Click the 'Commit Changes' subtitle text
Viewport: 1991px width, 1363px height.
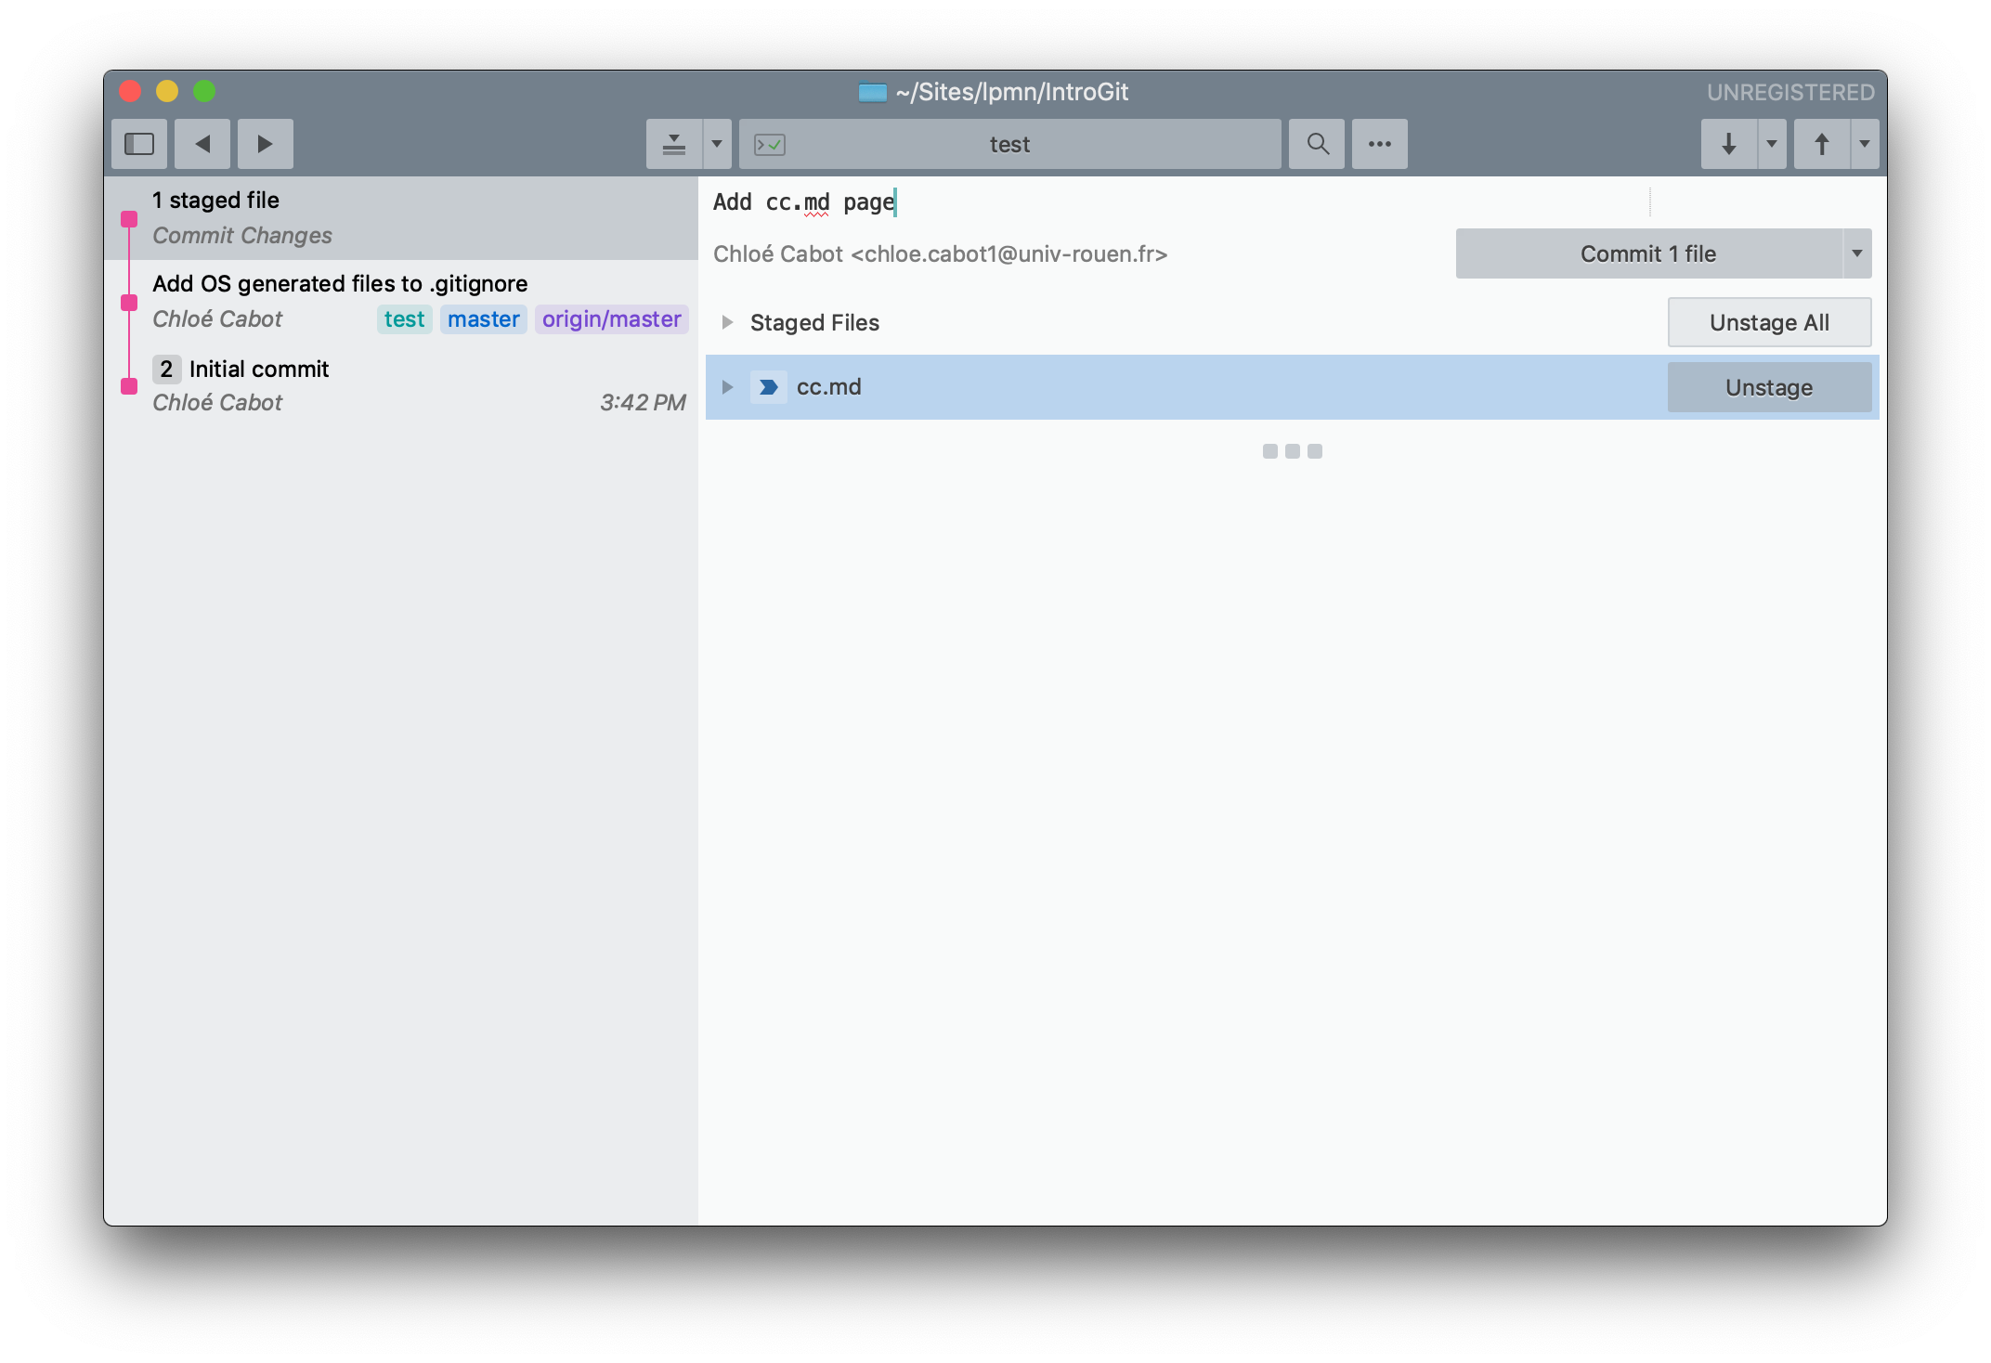pos(242,236)
